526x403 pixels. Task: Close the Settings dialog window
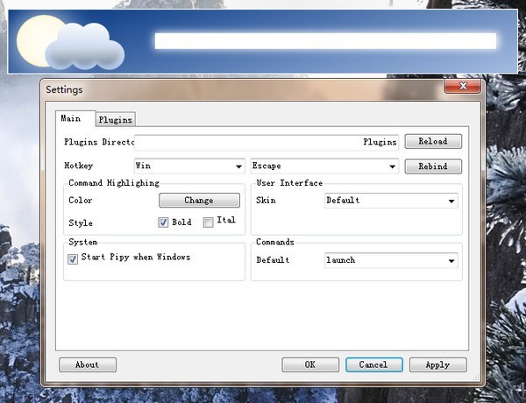(462, 88)
